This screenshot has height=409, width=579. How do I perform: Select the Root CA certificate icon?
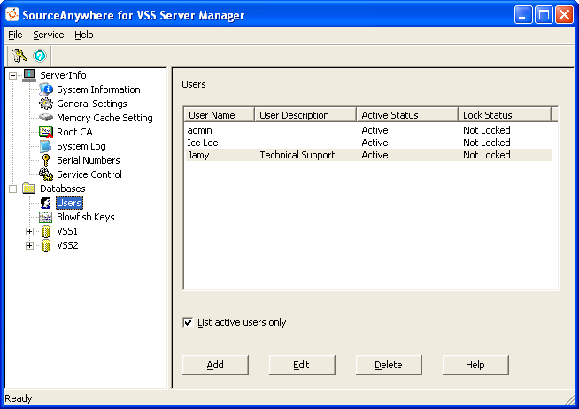[x=46, y=132]
